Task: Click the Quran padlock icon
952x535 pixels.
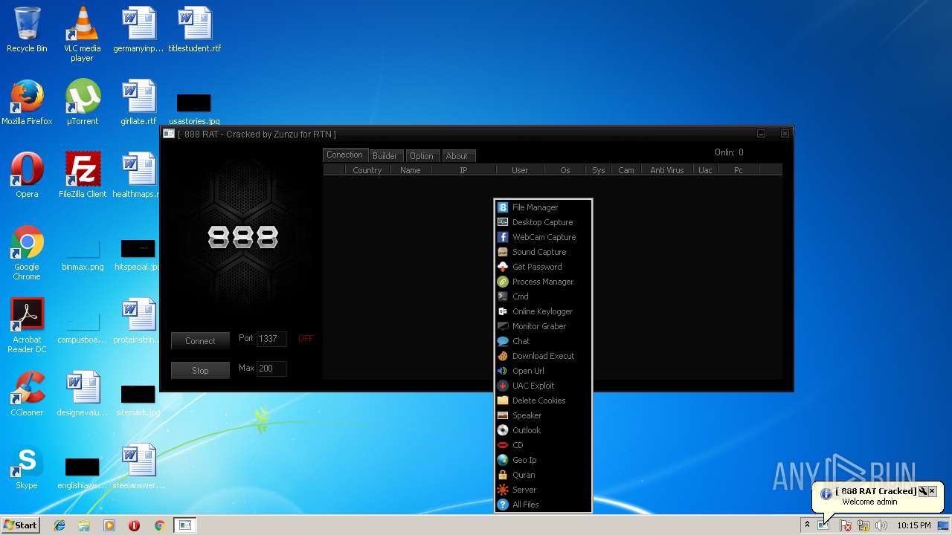Action: point(503,475)
